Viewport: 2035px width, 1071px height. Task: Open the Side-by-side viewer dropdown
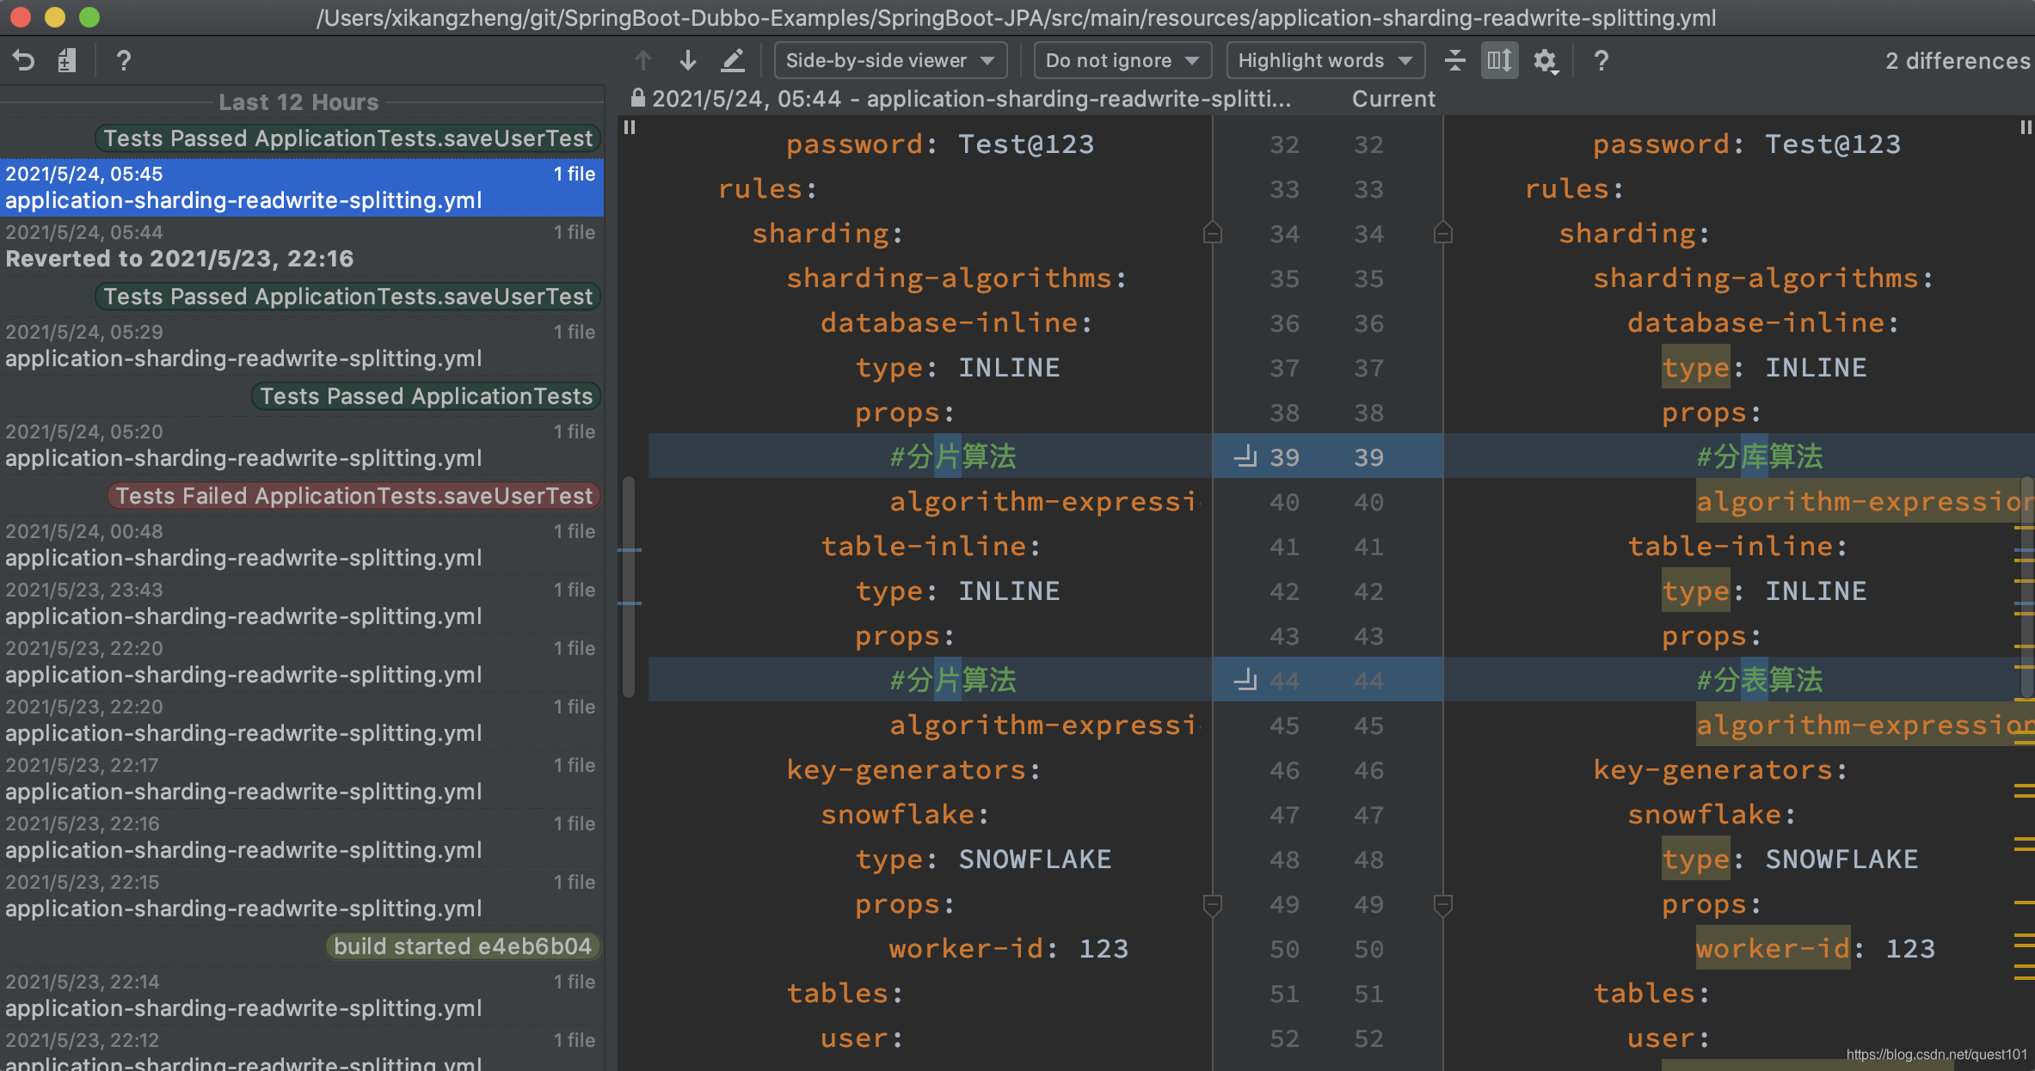pyautogui.click(x=890, y=60)
